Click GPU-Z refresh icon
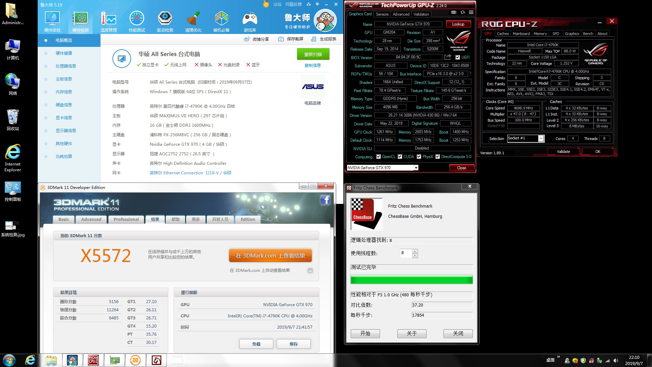 [x=463, y=13]
